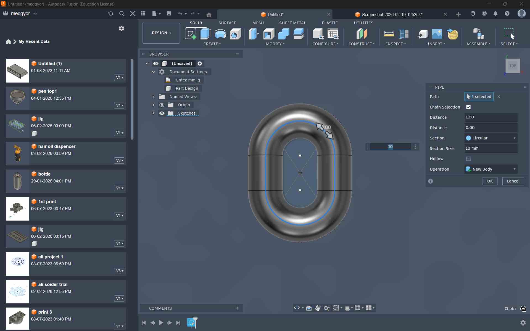Open the Orbit navigation tool
530x331 pixels.
point(297,308)
